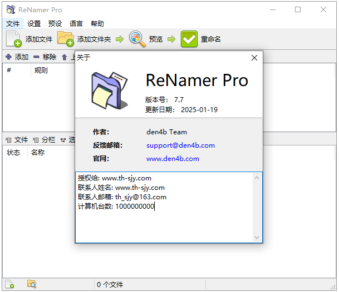
Task: Open the 设置 menu
Action: click(x=34, y=23)
